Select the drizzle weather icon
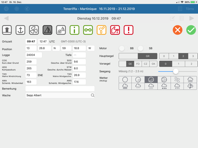The width and height of the screenshot is (198, 148). (138, 87)
